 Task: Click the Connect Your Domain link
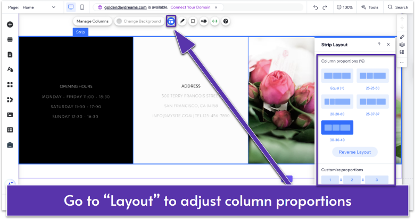(x=190, y=7)
